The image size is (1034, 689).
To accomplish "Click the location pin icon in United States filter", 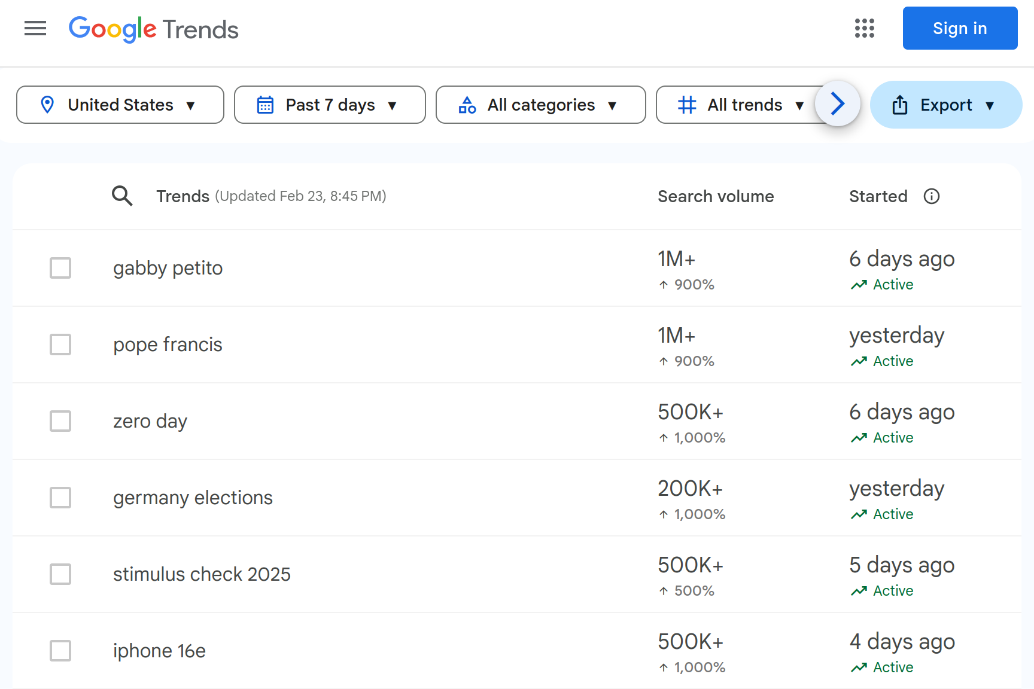I will pyautogui.click(x=47, y=105).
